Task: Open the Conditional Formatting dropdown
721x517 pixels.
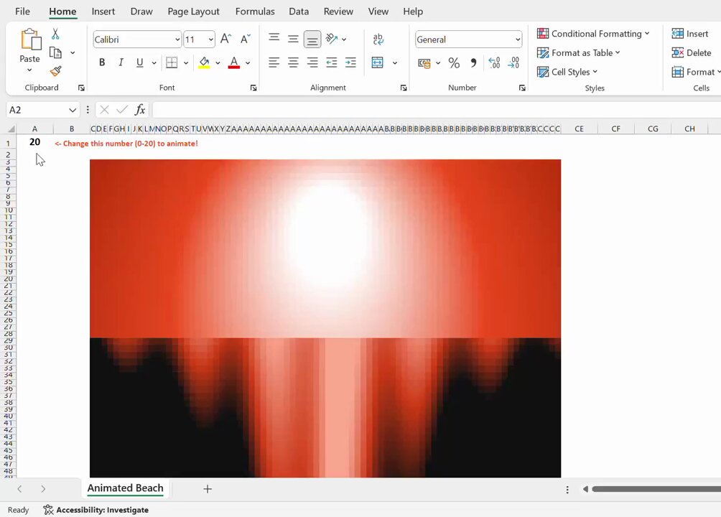Action: coord(593,34)
